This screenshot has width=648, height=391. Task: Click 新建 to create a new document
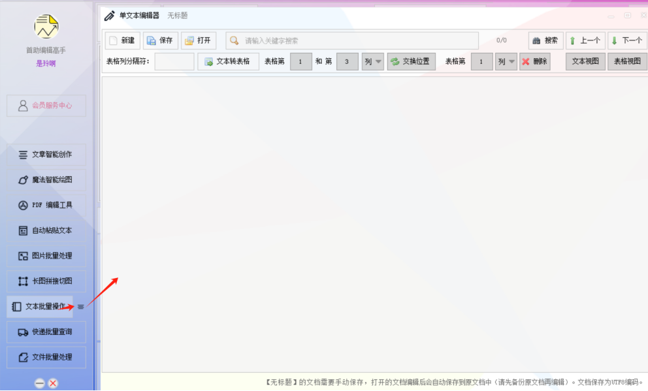pos(122,40)
